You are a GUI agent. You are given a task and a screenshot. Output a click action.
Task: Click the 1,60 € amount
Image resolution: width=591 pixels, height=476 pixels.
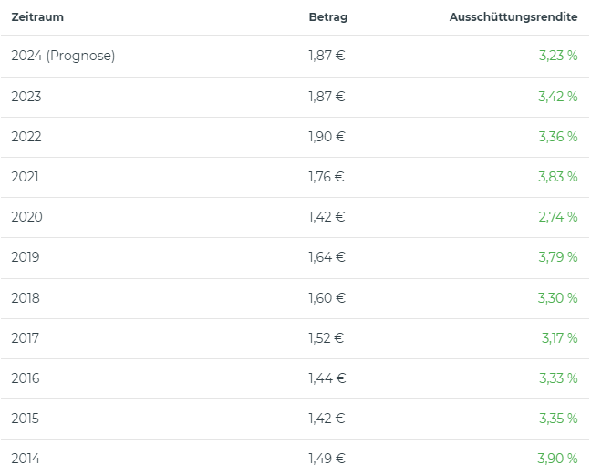pyautogui.click(x=327, y=297)
